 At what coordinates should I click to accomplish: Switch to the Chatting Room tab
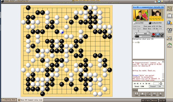(9, 100)
